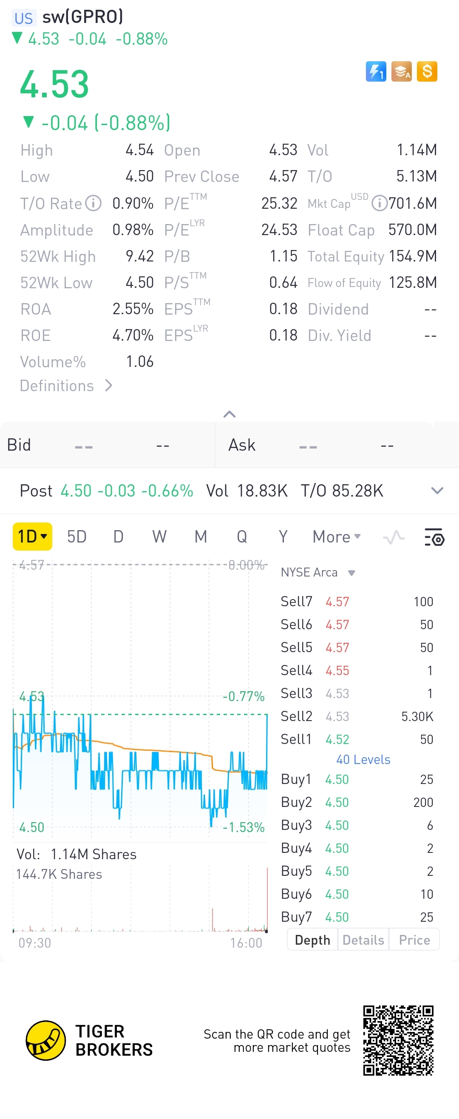Expand the Post market row chevron
459x1119 pixels.
[x=437, y=491]
